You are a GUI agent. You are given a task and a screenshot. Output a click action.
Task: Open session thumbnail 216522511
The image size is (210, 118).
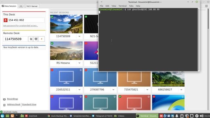[66, 77]
